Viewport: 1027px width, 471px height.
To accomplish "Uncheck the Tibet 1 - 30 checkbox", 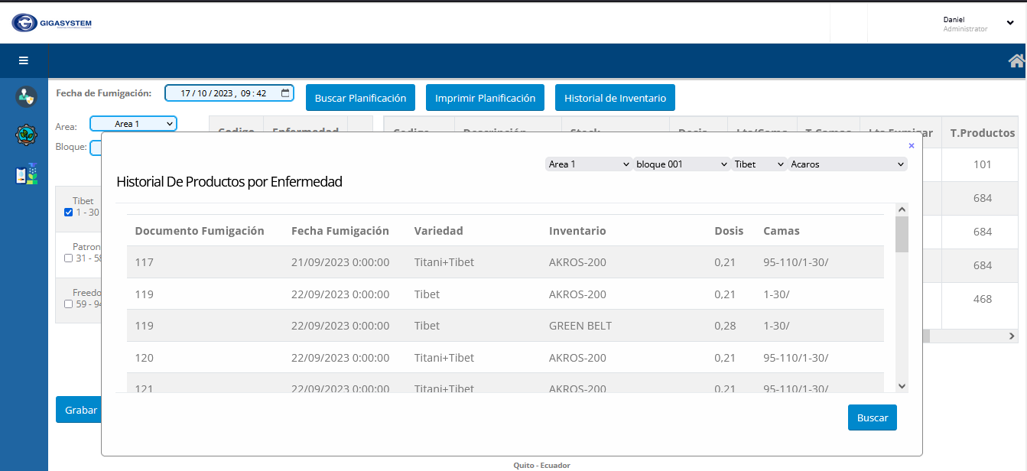I will [x=69, y=213].
